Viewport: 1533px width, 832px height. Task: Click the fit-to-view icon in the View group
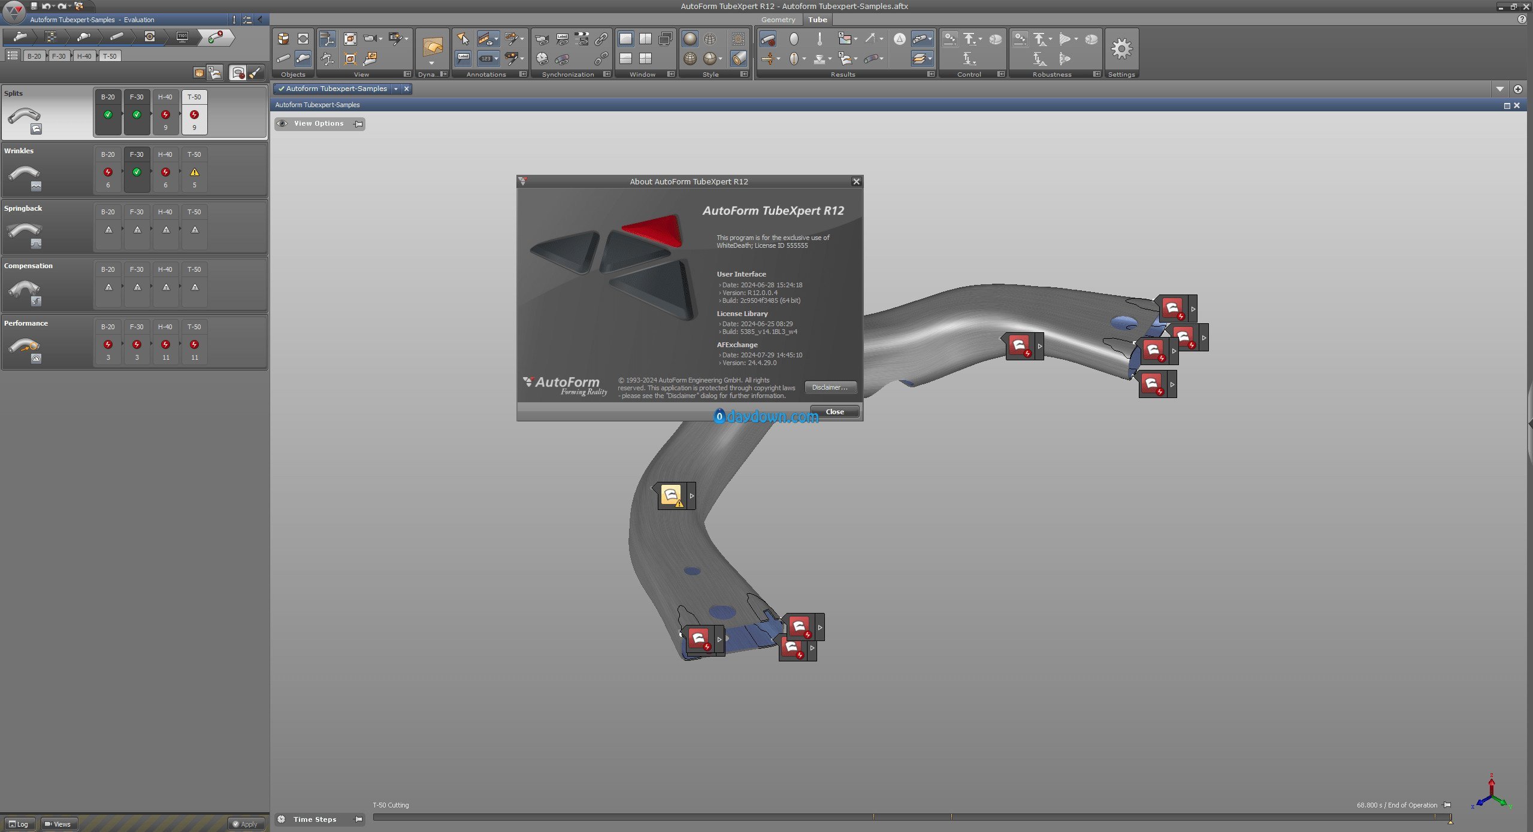[x=350, y=40]
